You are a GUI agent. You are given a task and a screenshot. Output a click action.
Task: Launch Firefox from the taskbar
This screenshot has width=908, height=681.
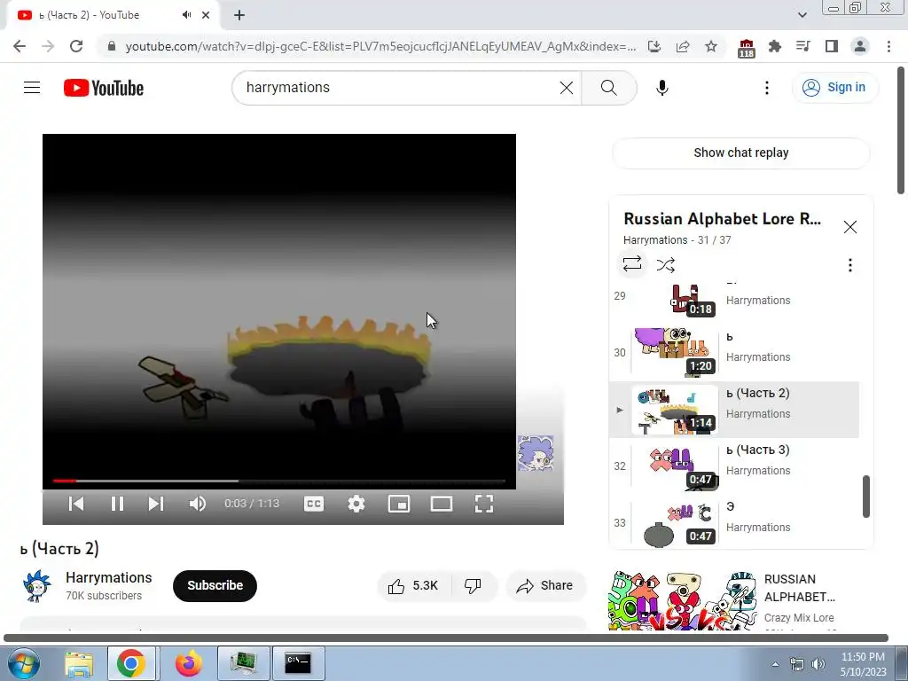click(x=189, y=663)
